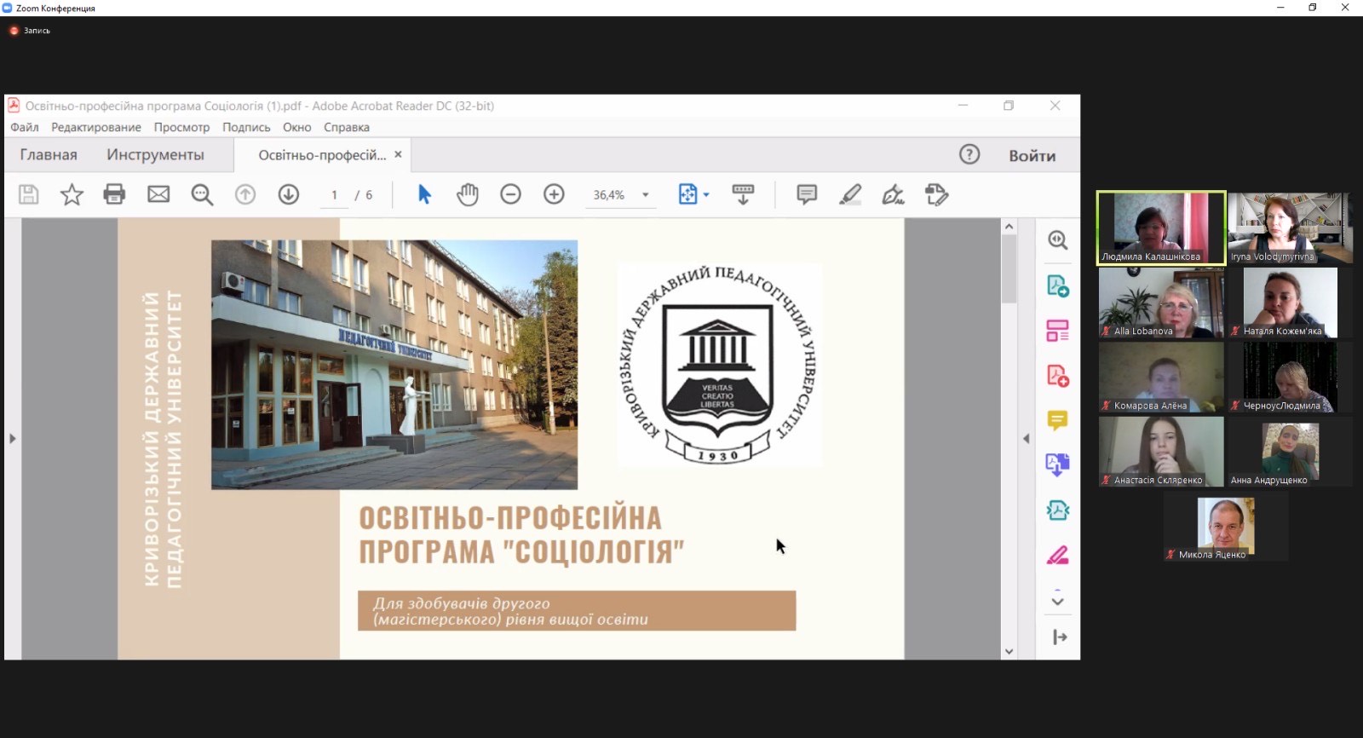Collapse the right tools pane arrow-bar icon
The image size is (1363, 738).
1060,637
